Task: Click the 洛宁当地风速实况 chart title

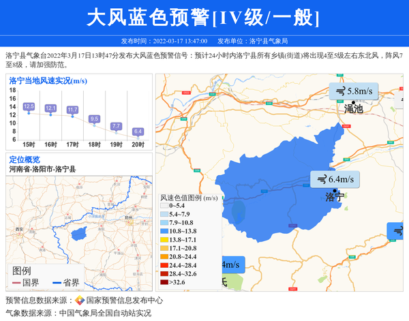Action: 47,81
